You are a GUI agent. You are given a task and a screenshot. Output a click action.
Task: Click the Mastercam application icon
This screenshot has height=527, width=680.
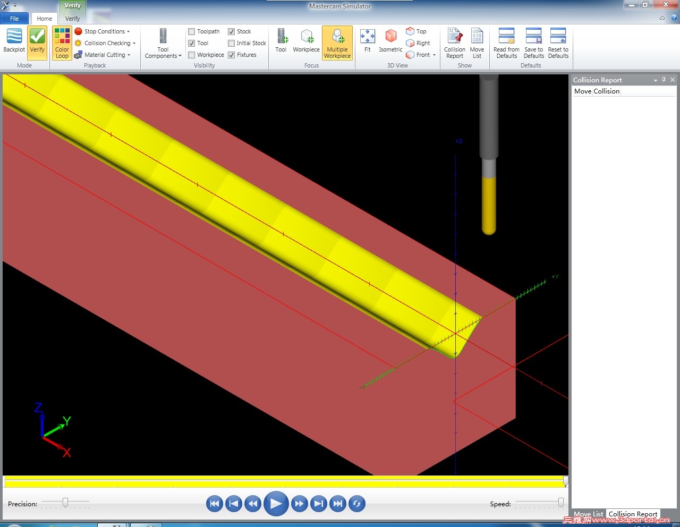pos(5,6)
